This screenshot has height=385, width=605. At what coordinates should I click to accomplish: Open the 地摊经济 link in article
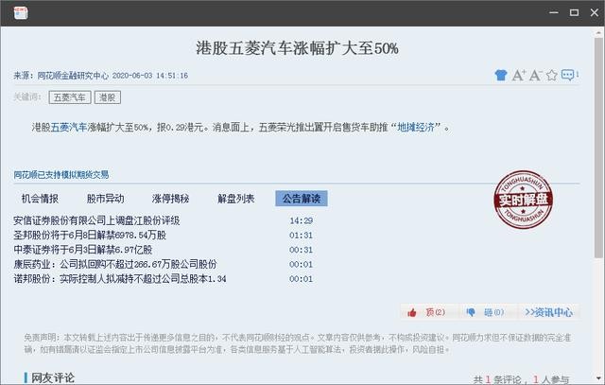pyautogui.click(x=416, y=127)
